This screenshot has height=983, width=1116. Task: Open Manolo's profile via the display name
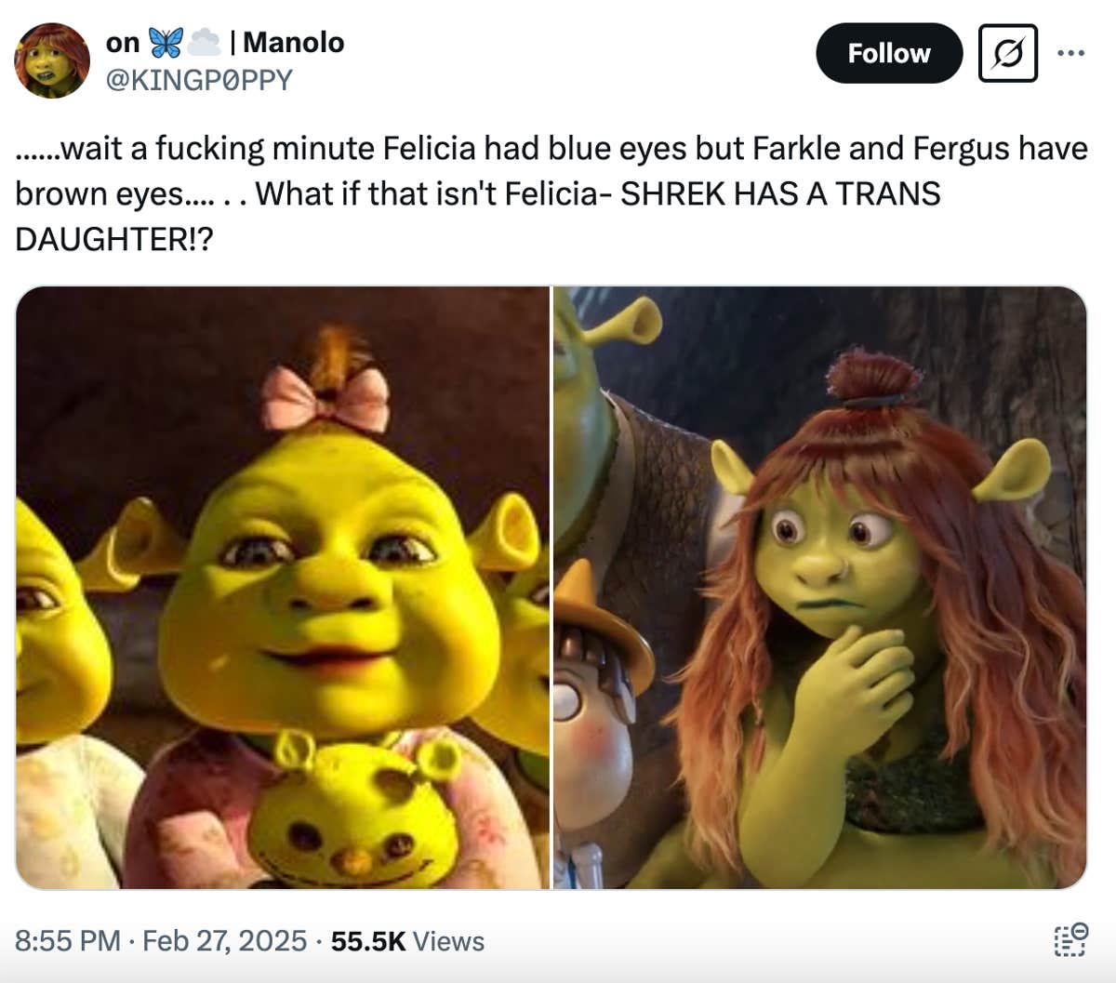pyautogui.click(x=291, y=41)
